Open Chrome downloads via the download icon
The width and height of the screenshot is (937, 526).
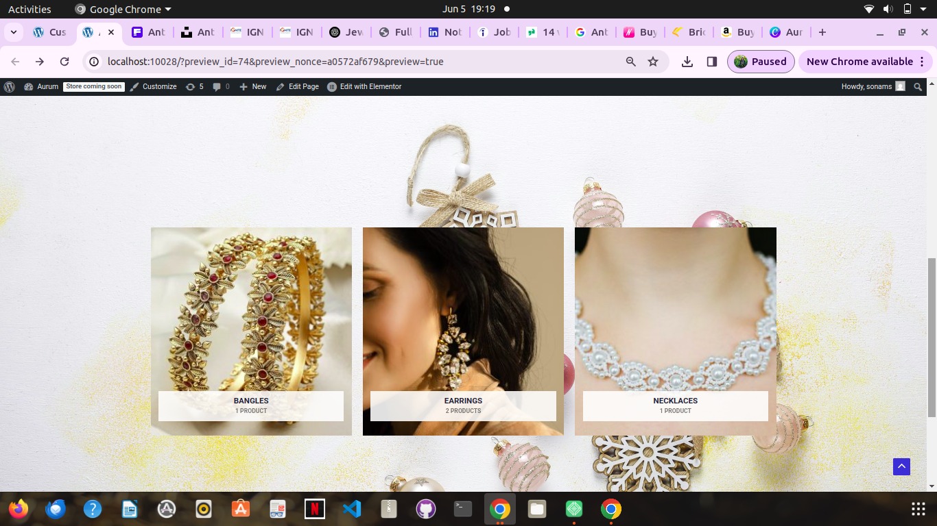[x=687, y=61]
